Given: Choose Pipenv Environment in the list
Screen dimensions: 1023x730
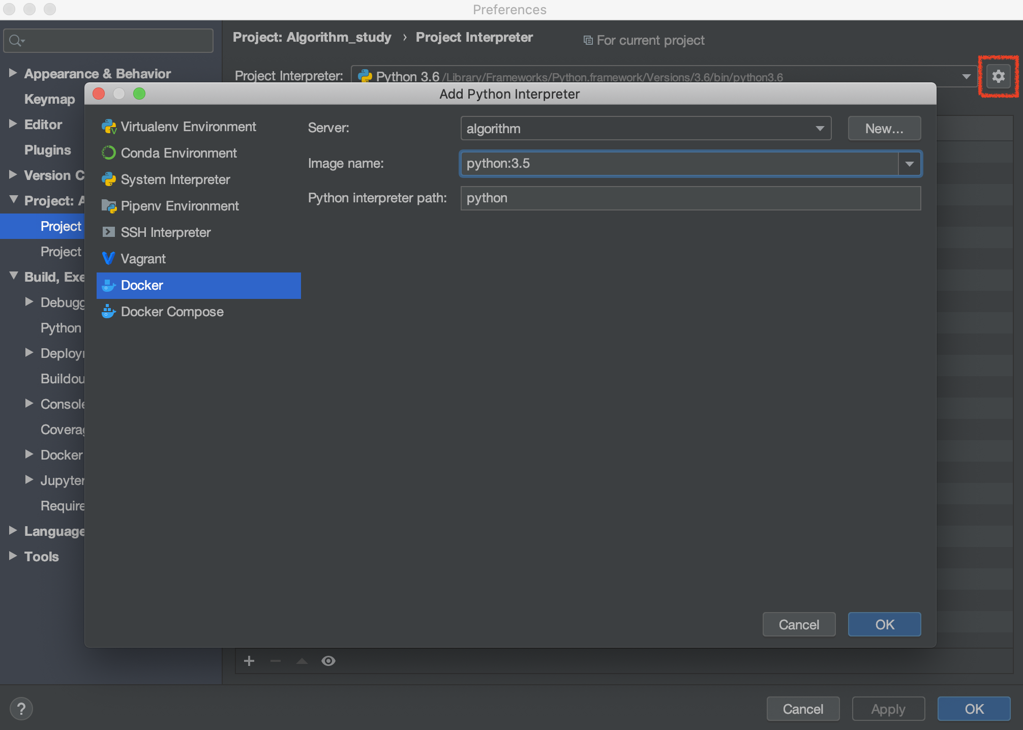Looking at the screenshot, I should [x=179, y=206].
